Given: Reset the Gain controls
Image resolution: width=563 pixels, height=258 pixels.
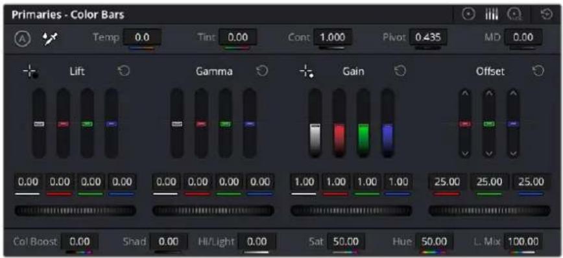Looking at the screenshot, I should (x=400, y=71).
